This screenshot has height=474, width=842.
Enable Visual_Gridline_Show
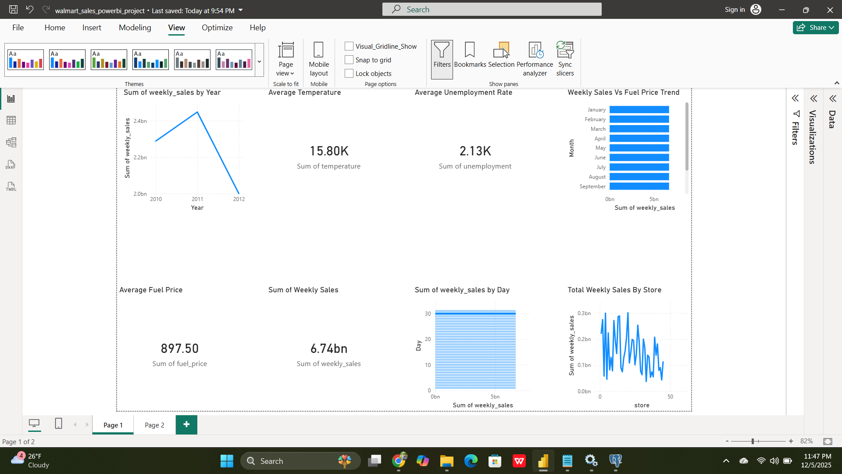[x=349, y=46]
